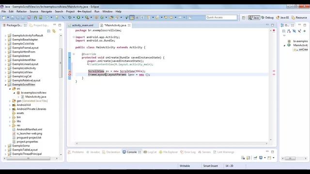Open Package Explorer view menu triangle
Viewport: 310px width, 174px height.
click(x=60, y=30)
